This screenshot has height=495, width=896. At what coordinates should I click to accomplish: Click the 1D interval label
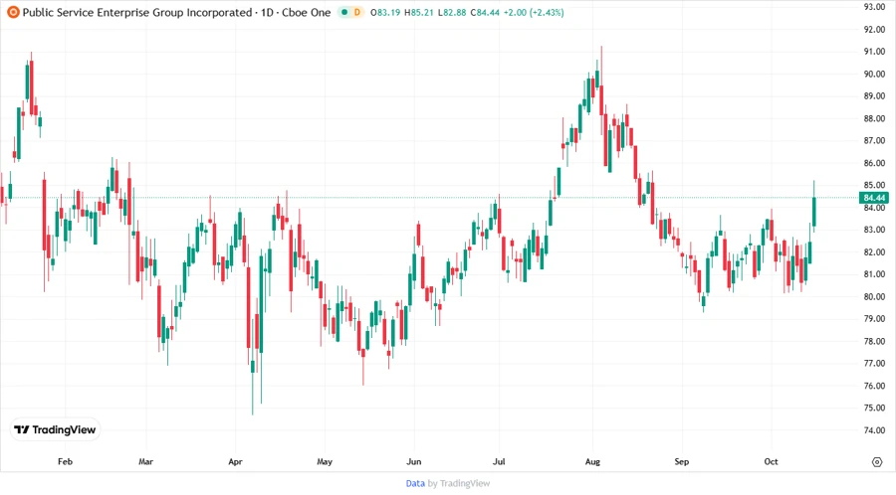(267, 12)
